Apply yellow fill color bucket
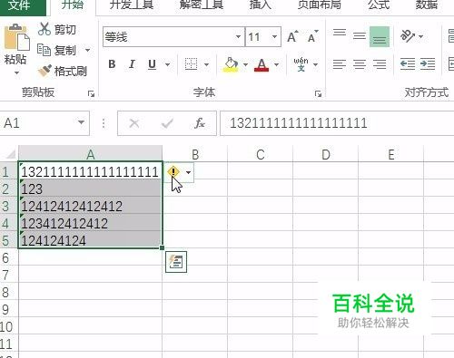 click(x=231, y=64)
